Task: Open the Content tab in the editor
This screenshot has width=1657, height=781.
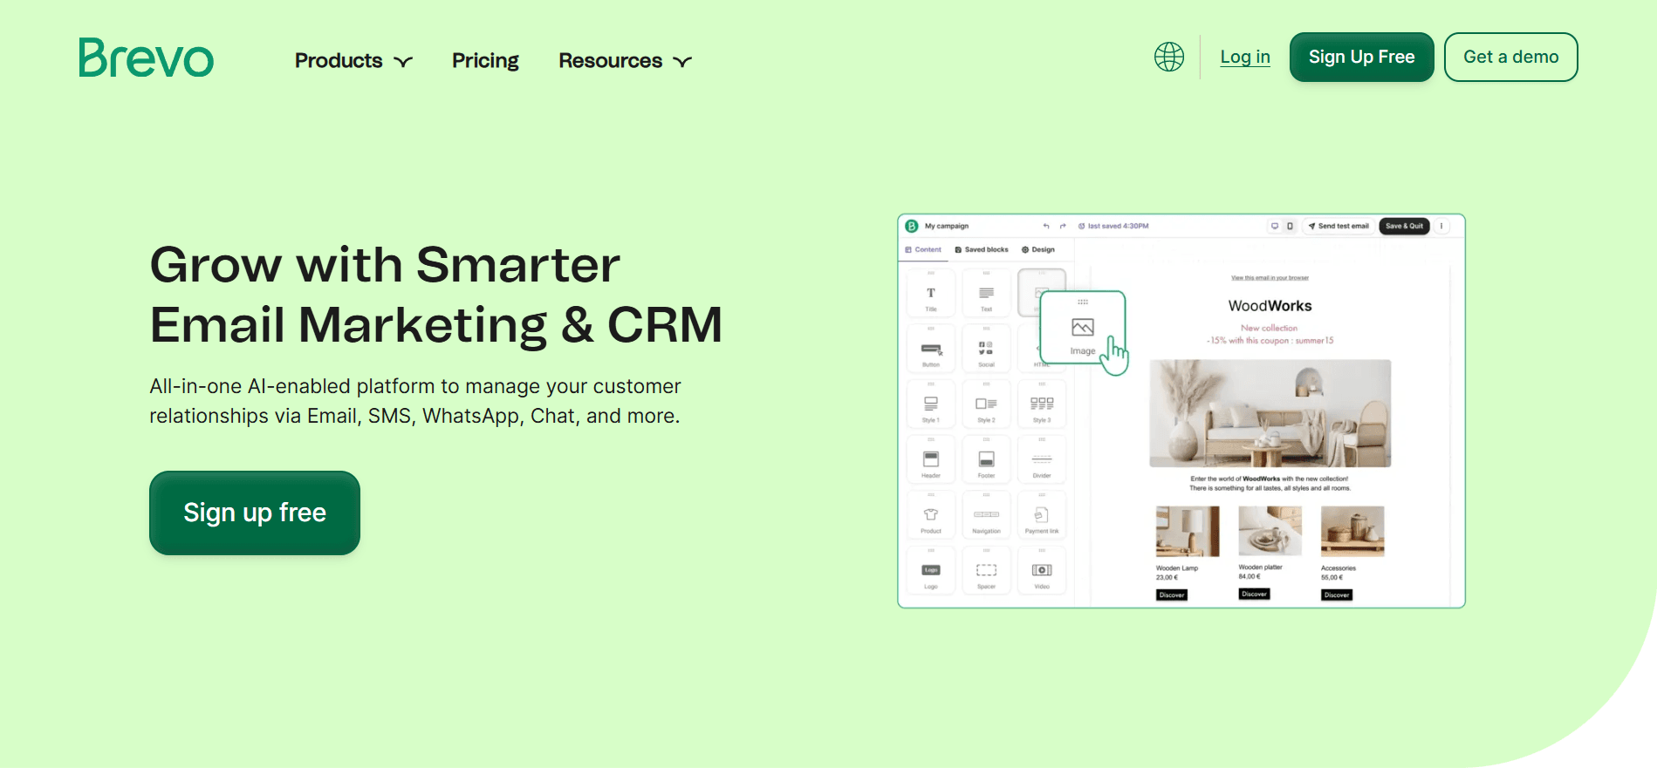Action: pos(923,249)
